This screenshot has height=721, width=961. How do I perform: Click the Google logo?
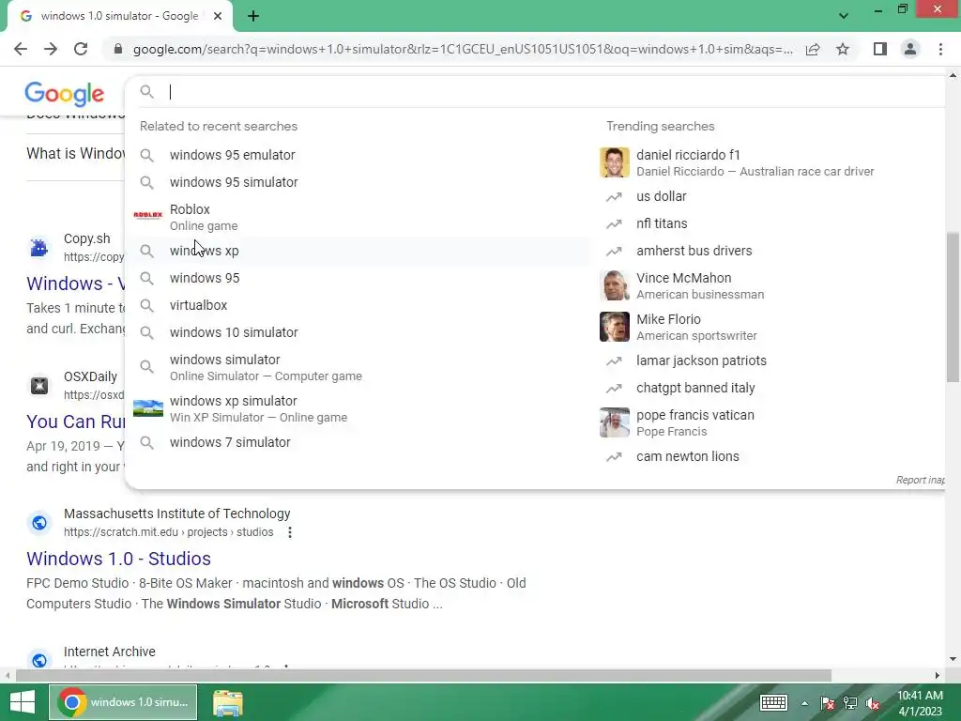coord(65,93)
